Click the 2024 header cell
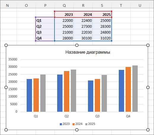Screen dimensions: 154x135 coord(83,14)
